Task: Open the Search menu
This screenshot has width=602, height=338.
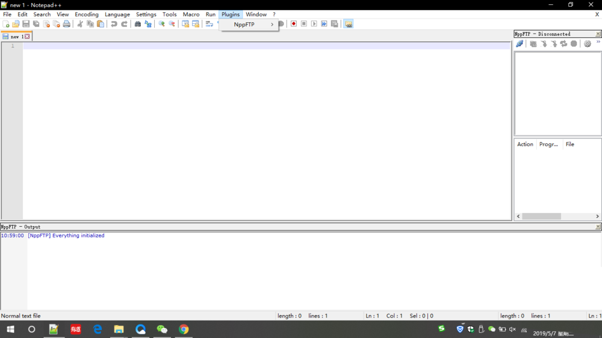Action: pos(42,14)
